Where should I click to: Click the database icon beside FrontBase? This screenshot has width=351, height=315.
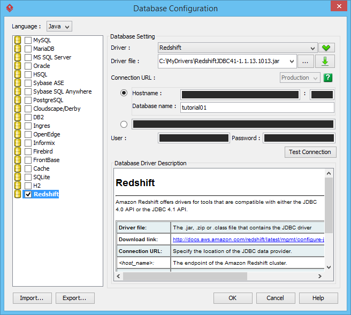18,160
